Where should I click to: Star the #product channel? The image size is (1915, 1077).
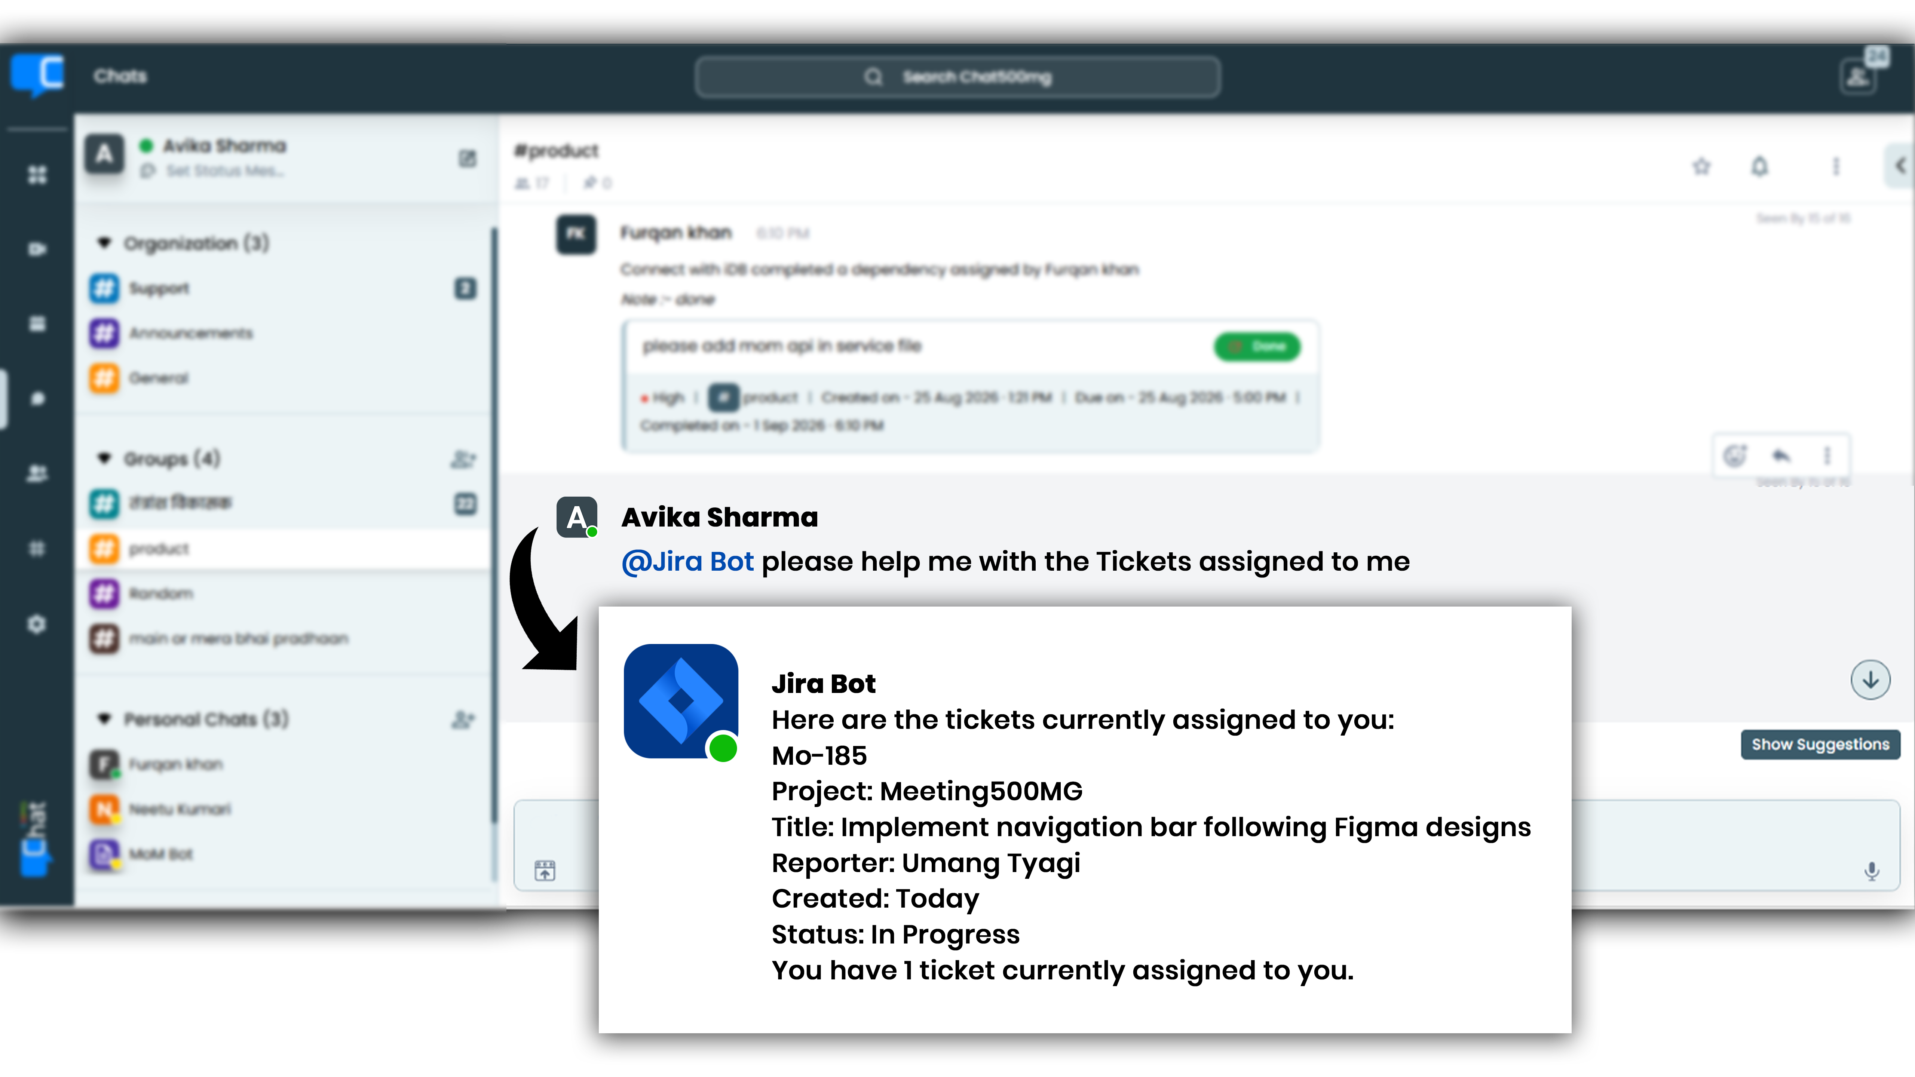pos(1702,166)
